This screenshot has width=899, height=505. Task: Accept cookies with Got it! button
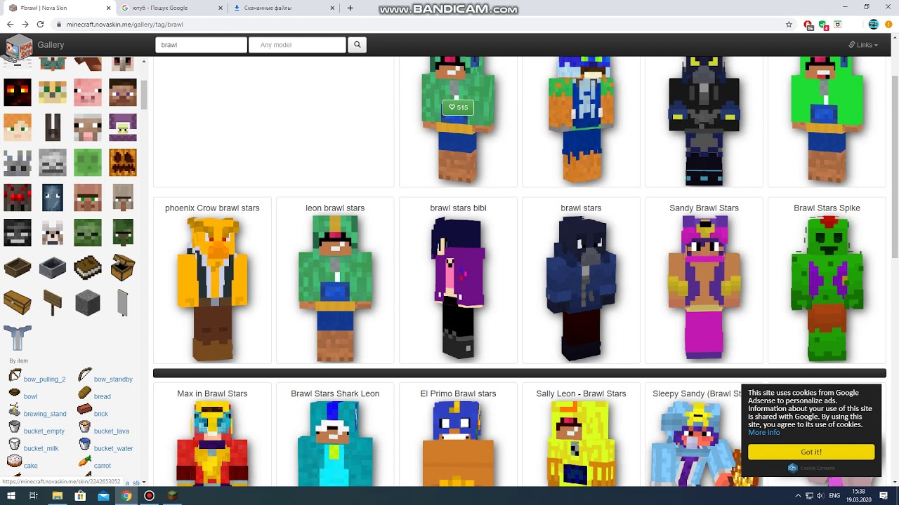(x=811, y=452)
